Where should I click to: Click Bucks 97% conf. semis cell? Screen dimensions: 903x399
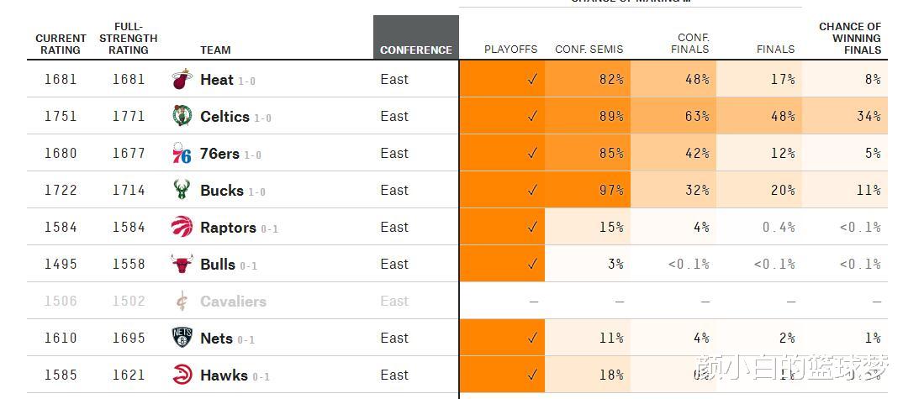pyautogui.click(x=588, y=190)
